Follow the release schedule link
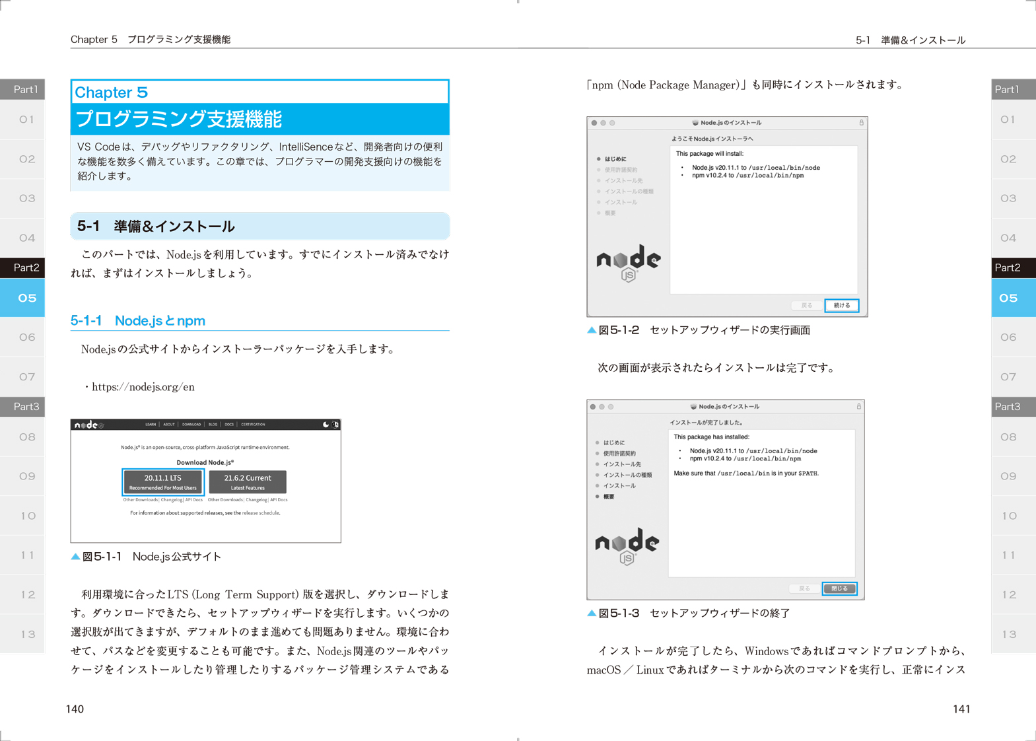This screenshot has width=1036, height=741. tap(261, 512)
